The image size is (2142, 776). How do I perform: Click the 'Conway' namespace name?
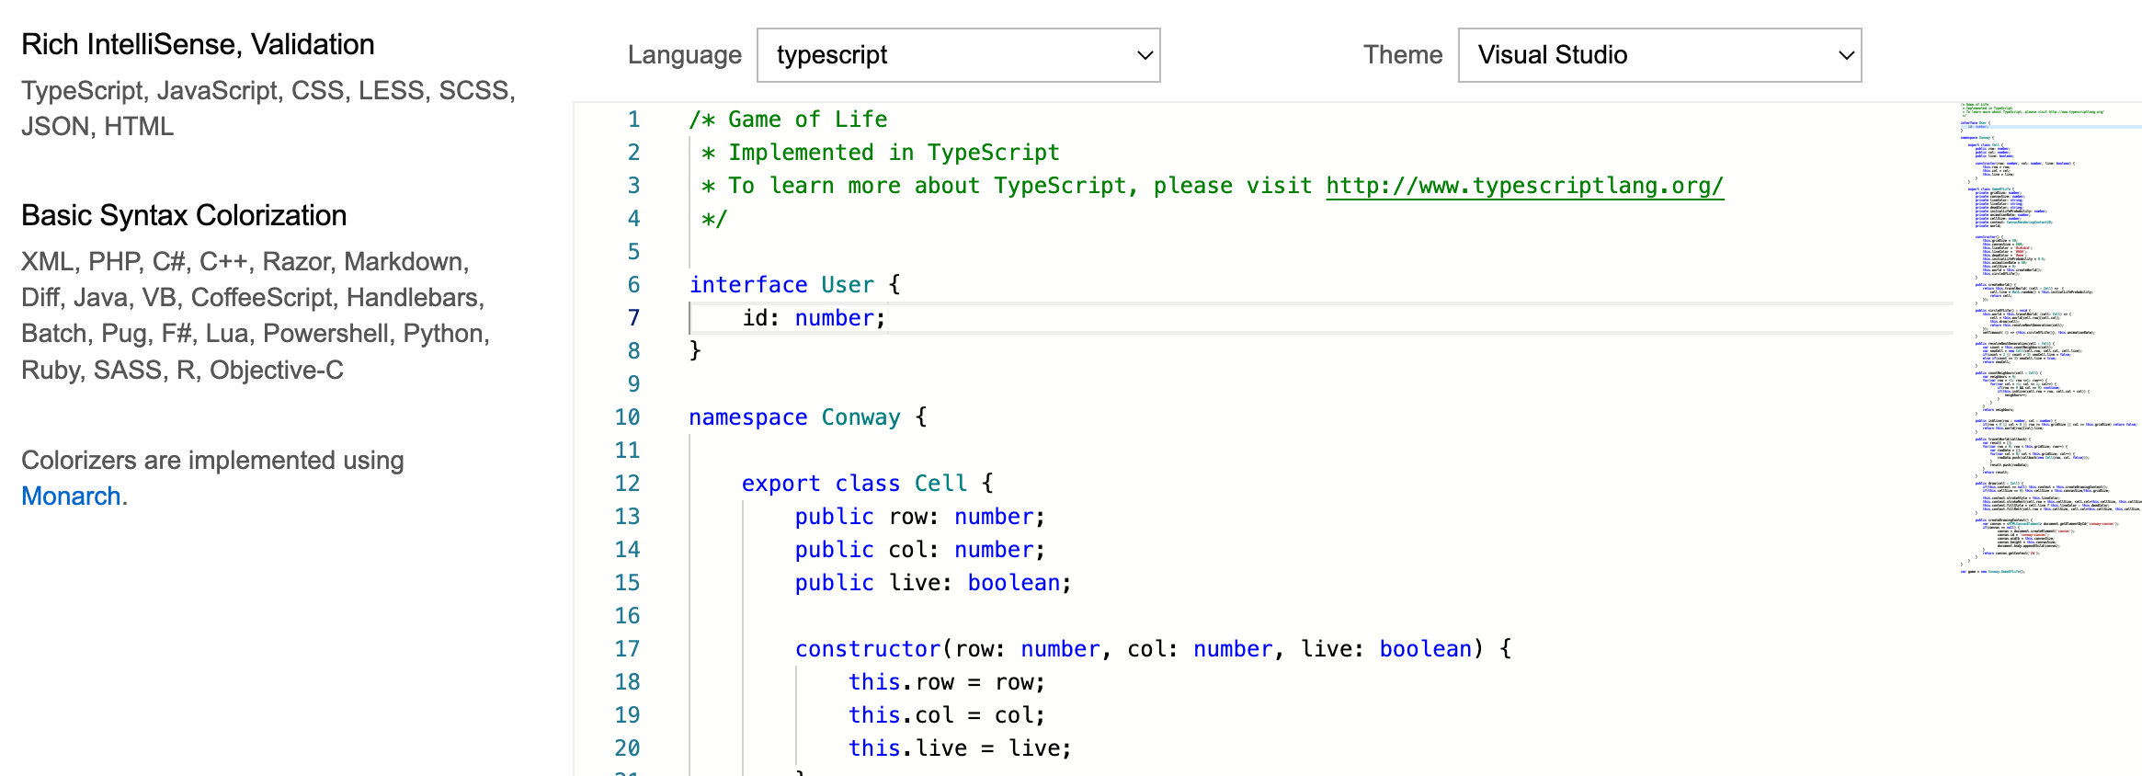point(860,417)
